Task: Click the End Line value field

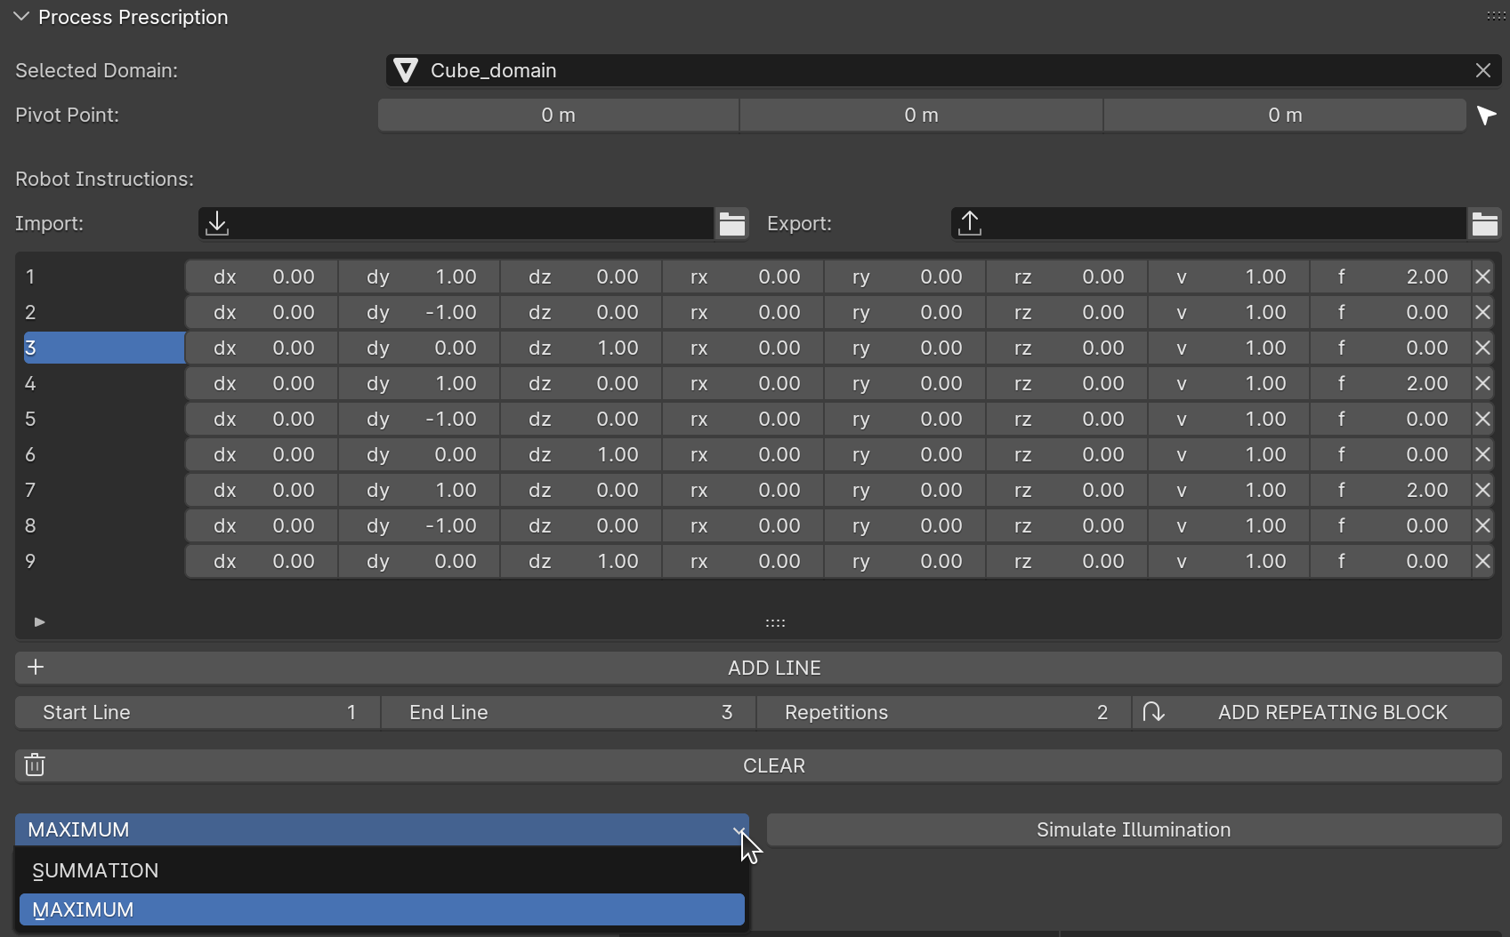Action: click(569, 712)
